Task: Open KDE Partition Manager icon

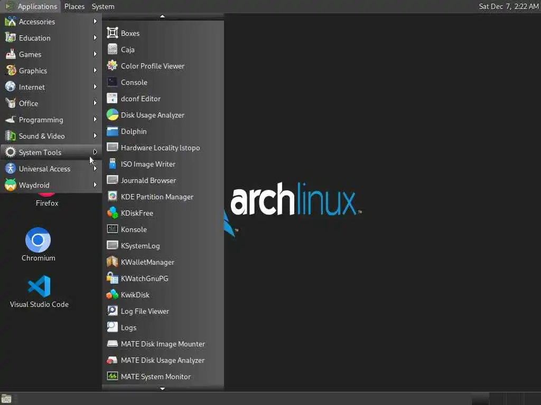Action: pos(113,196)
